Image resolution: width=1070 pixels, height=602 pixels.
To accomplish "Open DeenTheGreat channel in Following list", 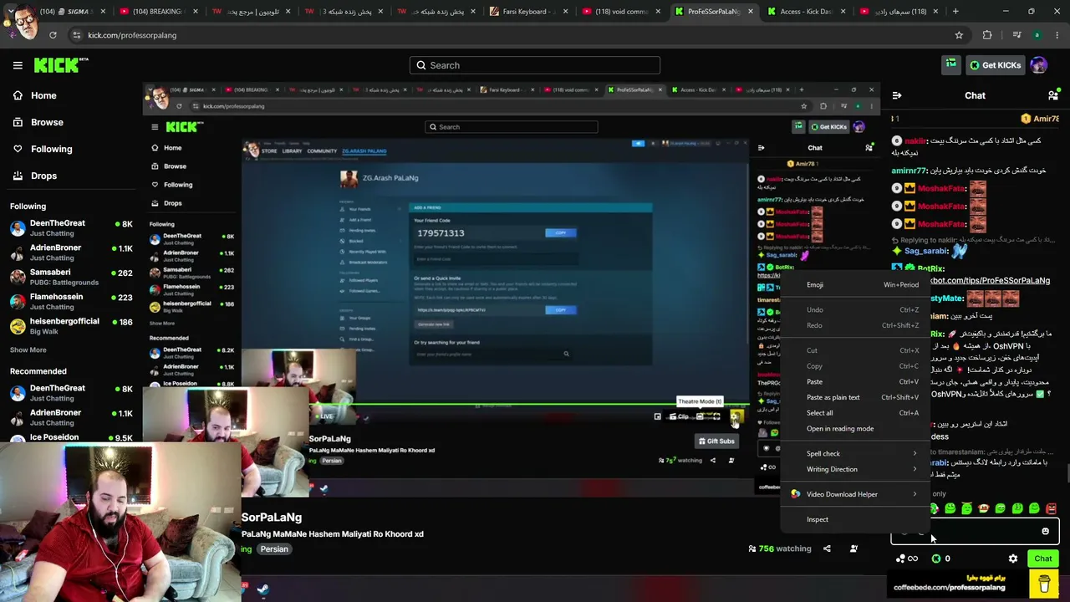I will pos(71,228).
